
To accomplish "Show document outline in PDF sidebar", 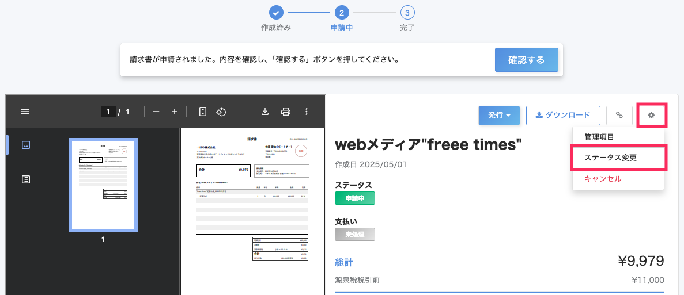I will point(26,179).
